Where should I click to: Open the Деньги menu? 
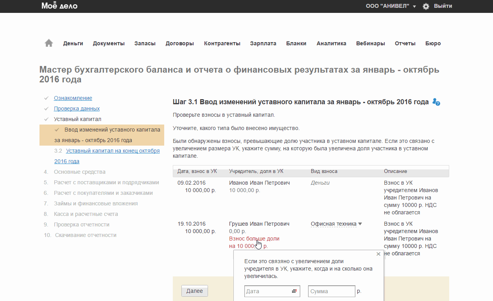pyautogui.click(x=73, y=43)
